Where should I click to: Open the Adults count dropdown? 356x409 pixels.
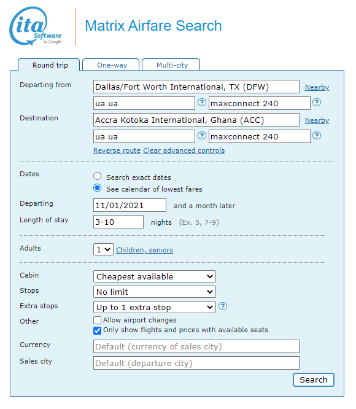(x=103, y=249)
